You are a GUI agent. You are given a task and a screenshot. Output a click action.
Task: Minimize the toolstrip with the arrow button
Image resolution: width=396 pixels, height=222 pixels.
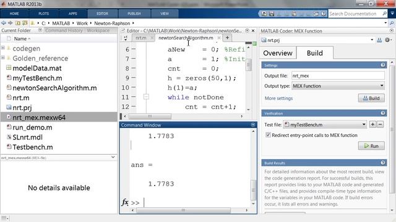392,14
